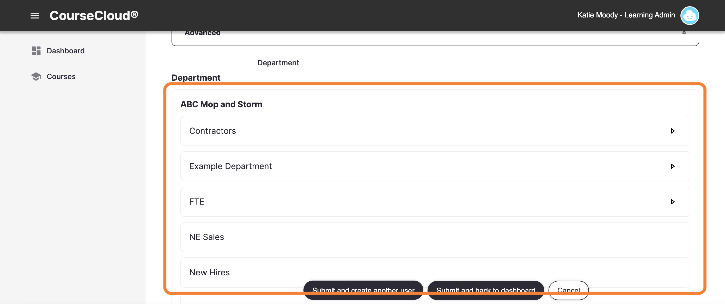Click the Courses graduation cap icon
The width and height of the screenshot is (725, 304).
(36, 77)
